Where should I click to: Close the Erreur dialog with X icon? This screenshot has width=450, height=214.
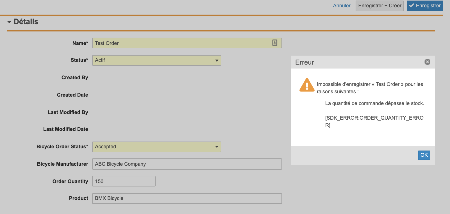427,62
